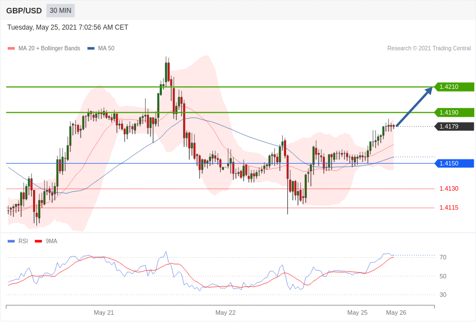This screenshot has height=322, width=476.
Task: Click the 'MA 20 + Bollinger Bands' legend label
Action: [49, 48]
